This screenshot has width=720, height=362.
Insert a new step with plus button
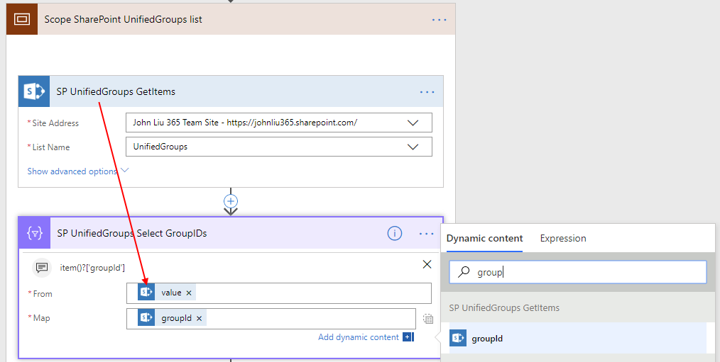pyautogui.click(x=231, y=200)
